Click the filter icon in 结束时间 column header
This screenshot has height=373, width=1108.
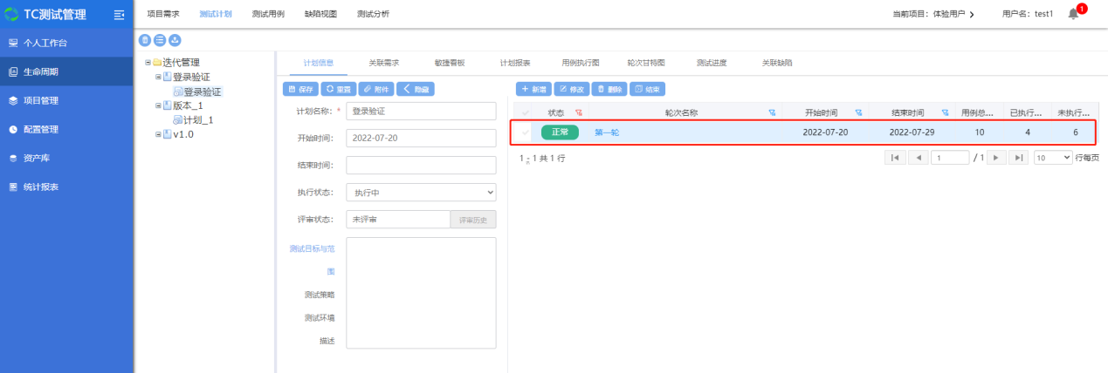(946, 112)
